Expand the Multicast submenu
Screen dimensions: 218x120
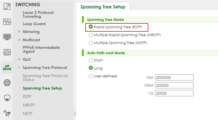click(19, 40)
